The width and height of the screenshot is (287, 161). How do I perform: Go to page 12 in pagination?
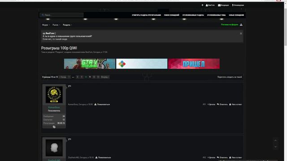point(94,77)
